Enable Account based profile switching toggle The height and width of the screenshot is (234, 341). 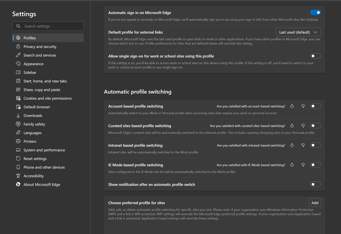tap(315, 106)
